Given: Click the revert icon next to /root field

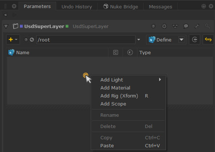Looking at the screenshot, I should coord(32,40).
